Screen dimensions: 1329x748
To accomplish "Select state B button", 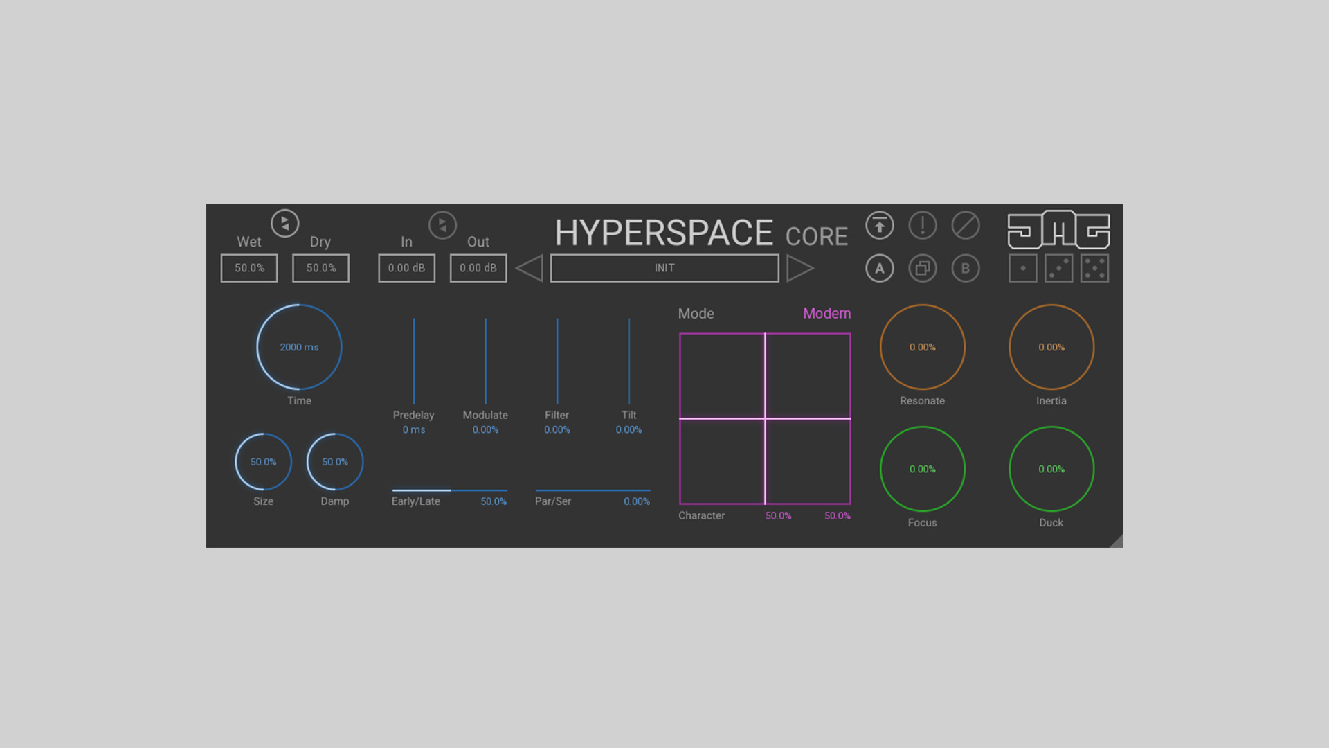I will click(x=966, y=268).
